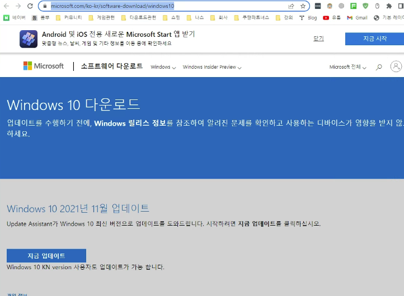Open the Gmail bookmark
This screenshot has height=296, width=404.
point(357,17)
